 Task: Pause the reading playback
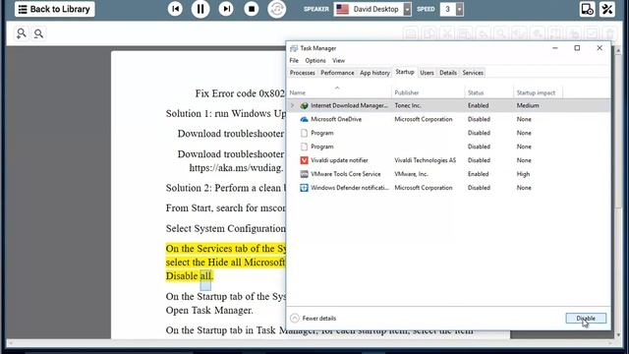pyautogui.click(x=200, y=9)
